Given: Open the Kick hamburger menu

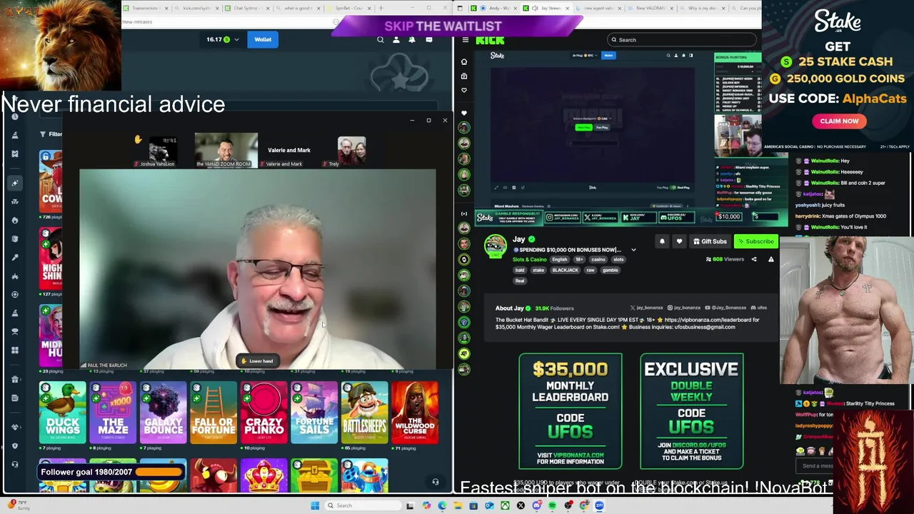Looking at the screenshot, I should point(465,40).
